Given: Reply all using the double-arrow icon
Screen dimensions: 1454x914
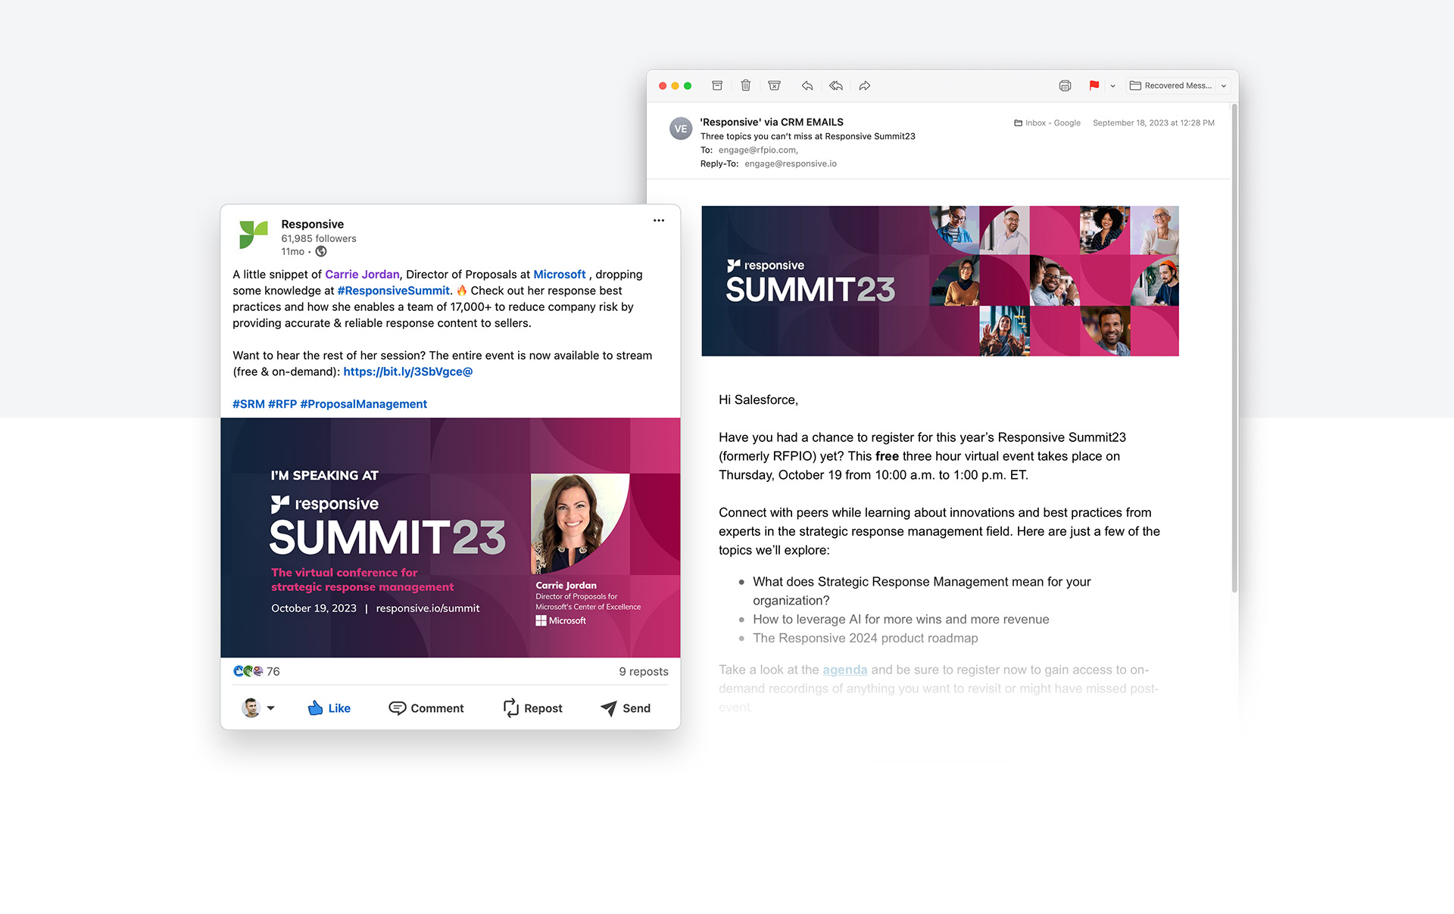Looking at the screenshot, I should (x=836, y=85).
